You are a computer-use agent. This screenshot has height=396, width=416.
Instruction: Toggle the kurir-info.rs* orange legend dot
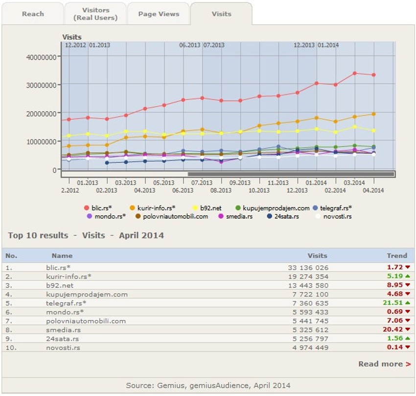tap(133, 208)
